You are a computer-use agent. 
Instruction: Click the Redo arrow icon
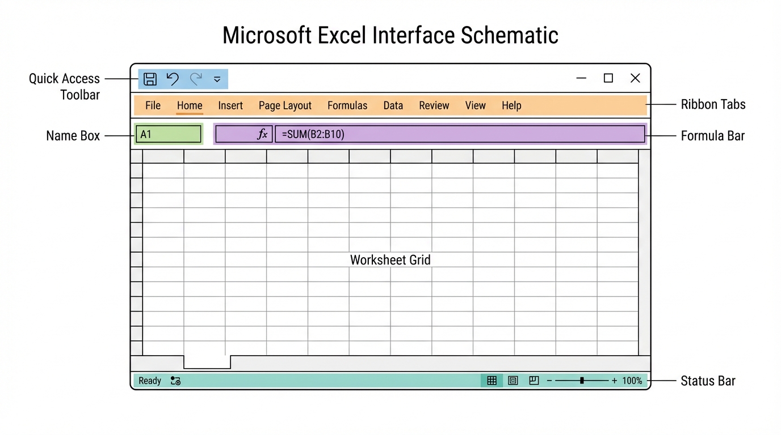coord(196,79)
